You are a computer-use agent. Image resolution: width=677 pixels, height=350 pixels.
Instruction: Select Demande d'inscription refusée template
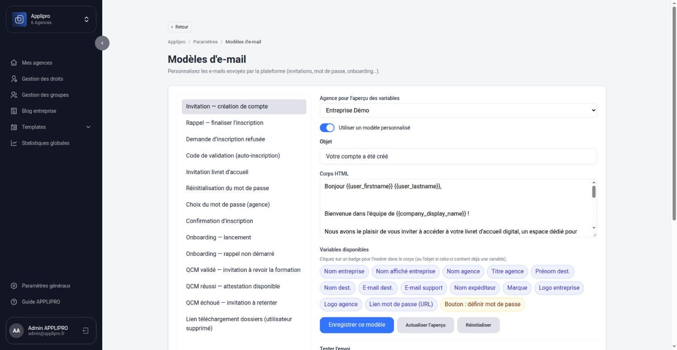pyautogui.click(x=244, y=139)
